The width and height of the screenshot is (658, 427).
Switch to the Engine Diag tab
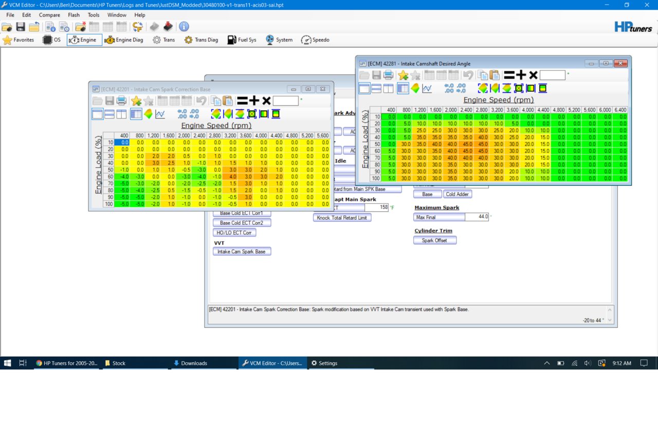point(124,40)
